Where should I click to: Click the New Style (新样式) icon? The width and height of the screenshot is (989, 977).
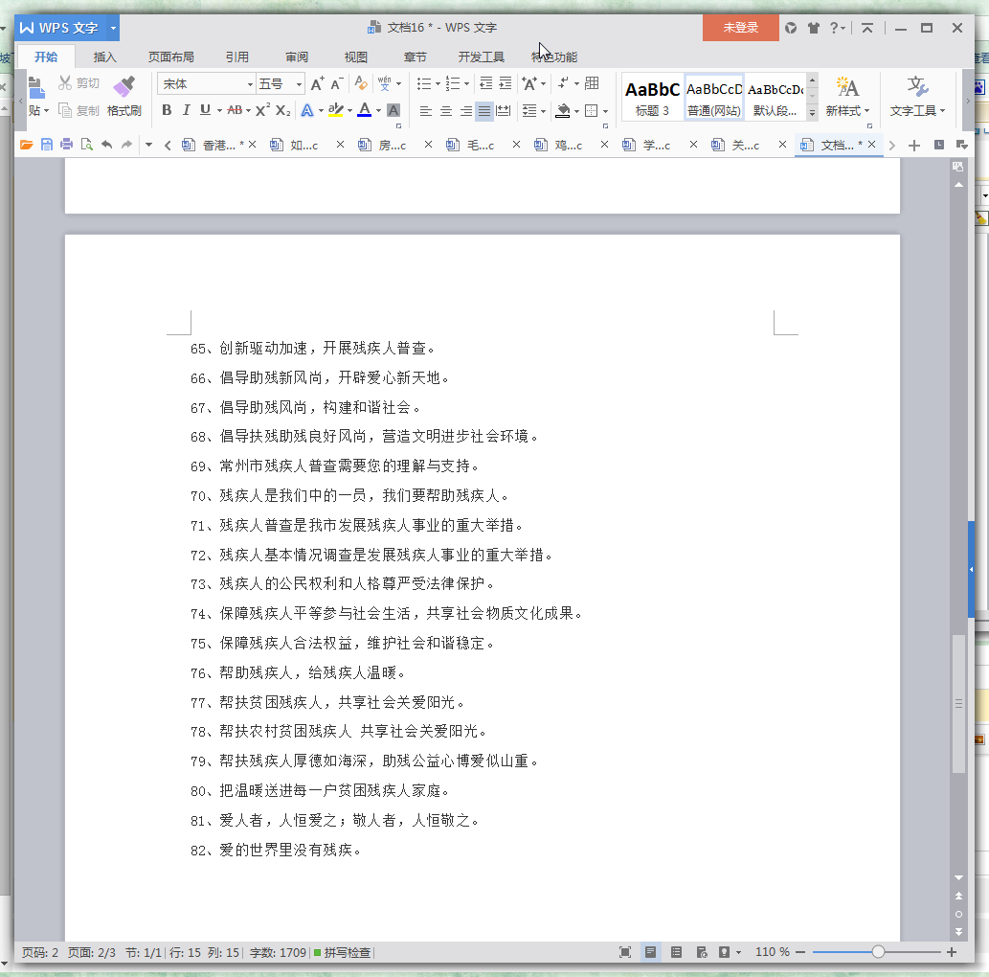847,86
